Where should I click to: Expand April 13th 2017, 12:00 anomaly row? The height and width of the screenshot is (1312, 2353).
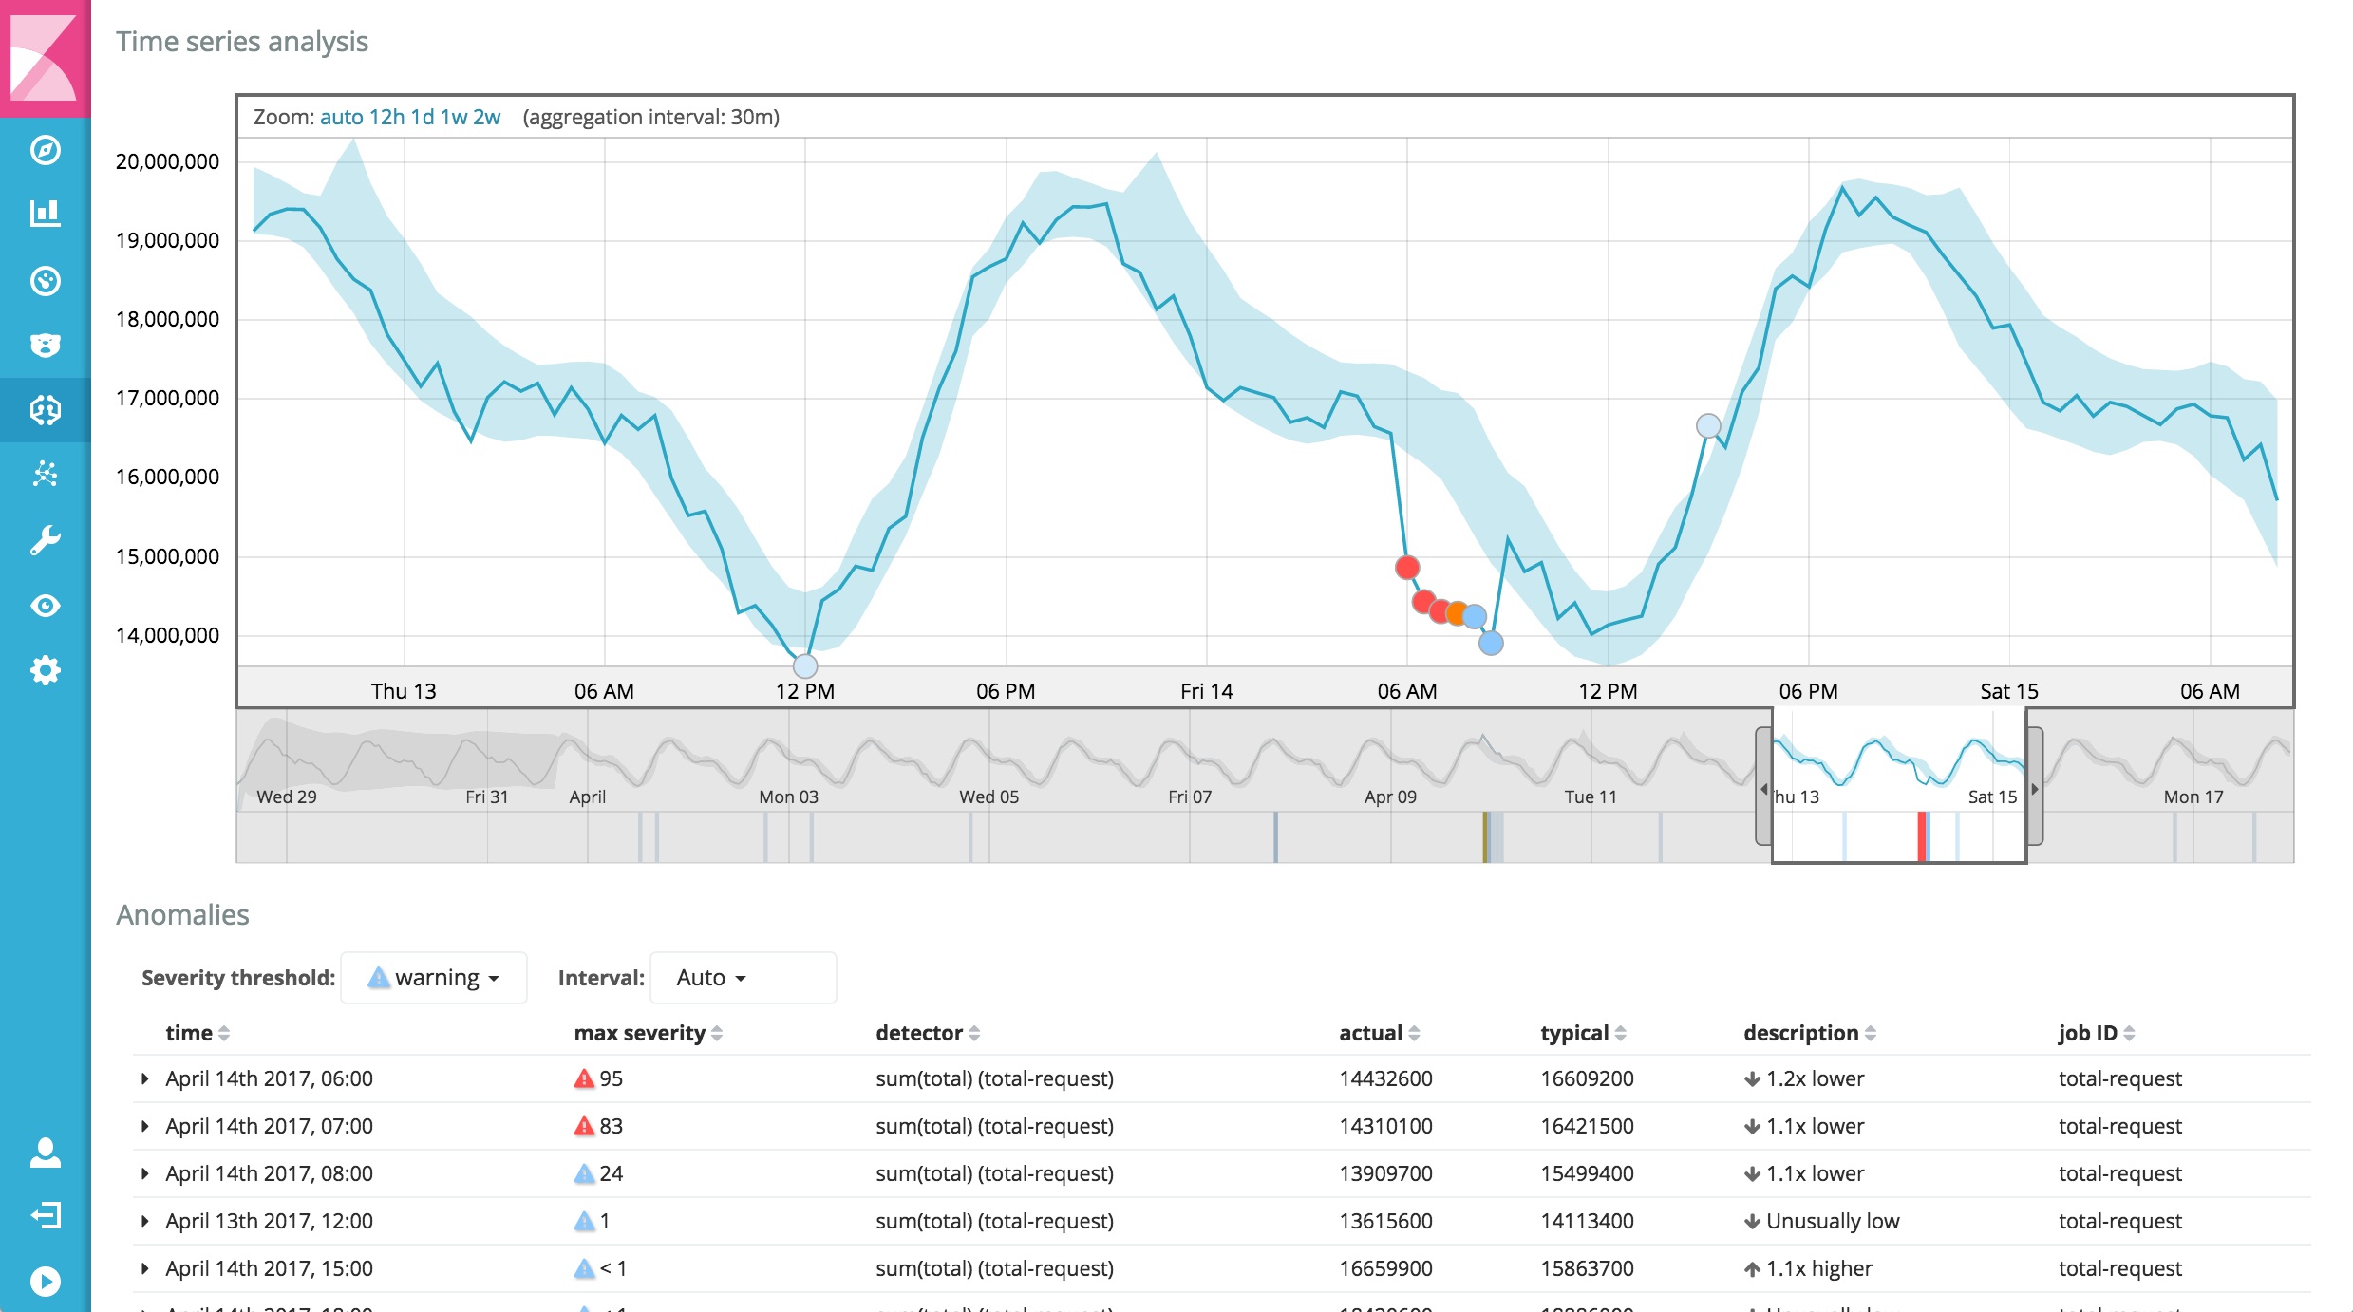pyautogui.click(x=145, y=1221)
